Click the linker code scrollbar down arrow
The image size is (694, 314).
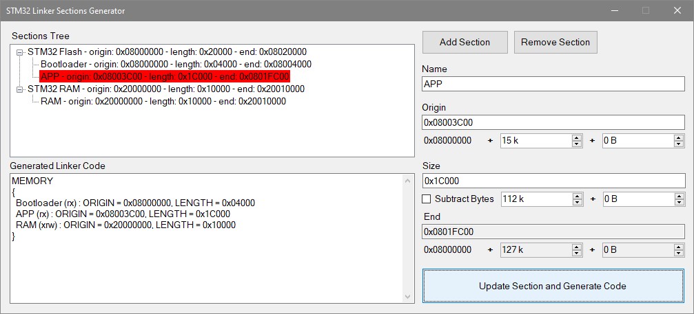tap(408, 298)
